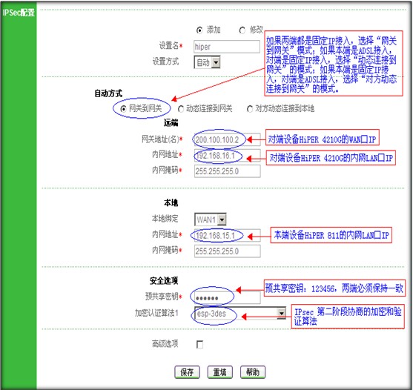Click the 保存 button

pos(187,372)
